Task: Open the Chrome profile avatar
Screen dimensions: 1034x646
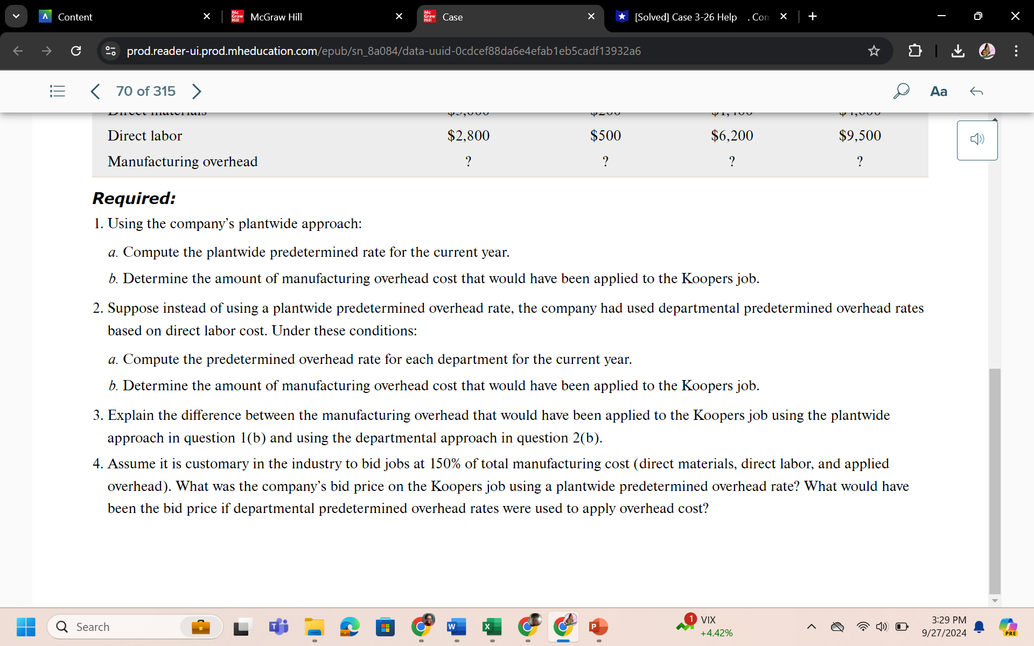Action: coord(988,51)
